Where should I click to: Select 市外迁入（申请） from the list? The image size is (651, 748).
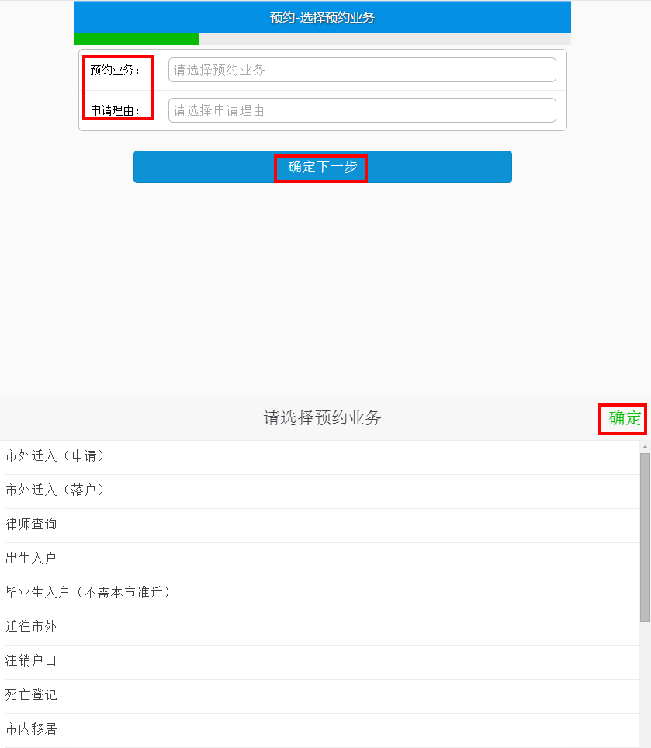56,456
